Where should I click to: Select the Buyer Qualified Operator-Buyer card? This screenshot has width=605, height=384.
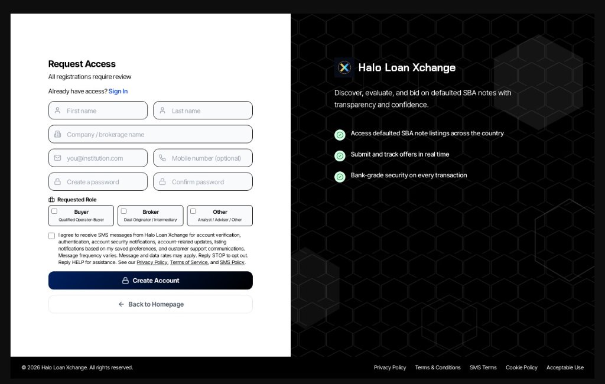(82, 216)
